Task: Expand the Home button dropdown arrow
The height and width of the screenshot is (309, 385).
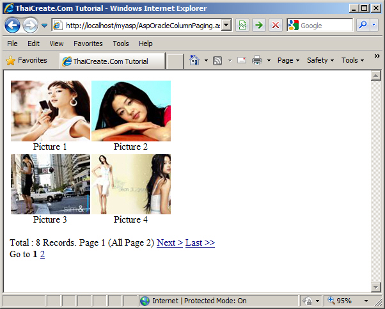Action: tap(206, 60)
